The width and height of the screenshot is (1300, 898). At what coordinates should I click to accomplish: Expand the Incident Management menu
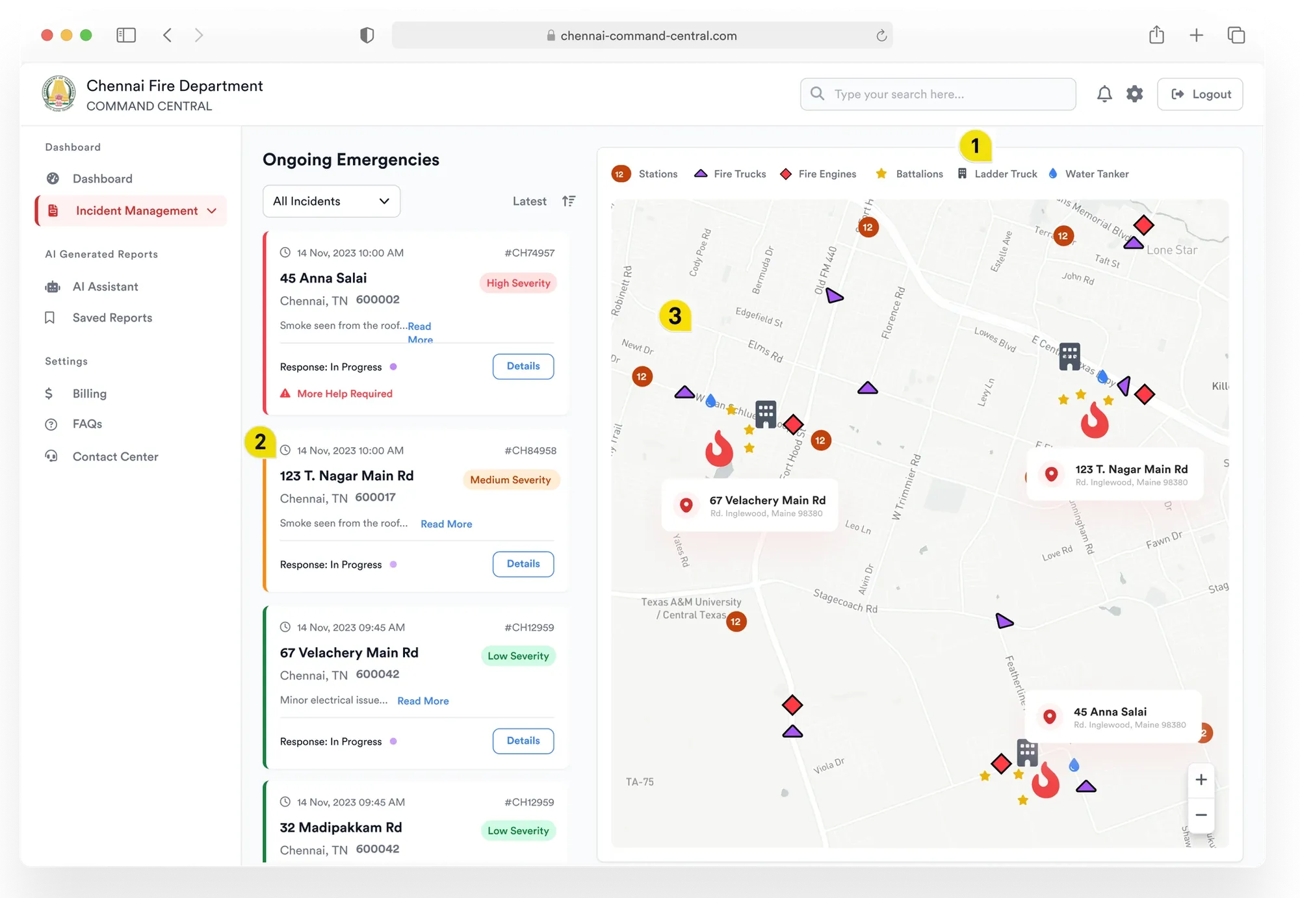tap(132, 211)
